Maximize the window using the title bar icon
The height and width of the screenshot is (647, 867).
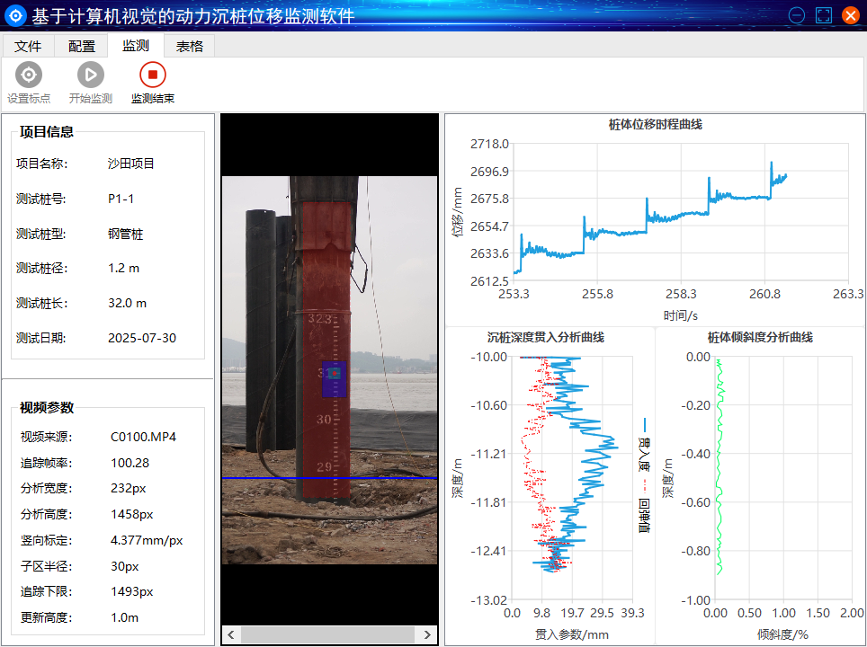[823, 15]
